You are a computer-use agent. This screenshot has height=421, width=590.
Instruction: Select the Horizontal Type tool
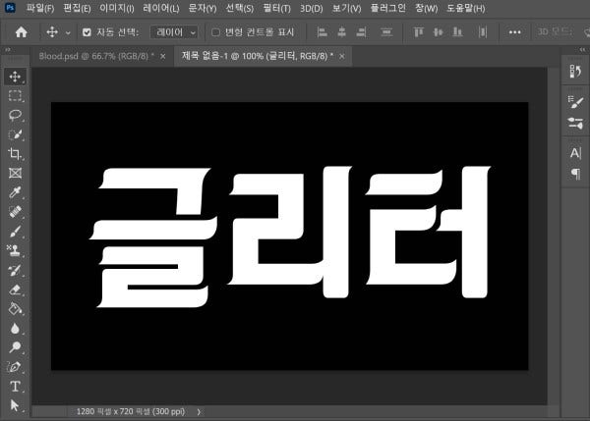15,387
